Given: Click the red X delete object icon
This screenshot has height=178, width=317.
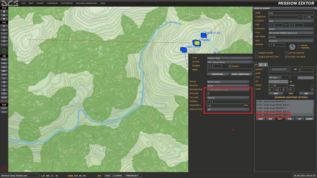Looking at the screenshot, I should coord(4,101).
